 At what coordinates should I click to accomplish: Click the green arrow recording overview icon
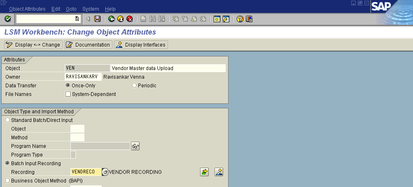205,172
